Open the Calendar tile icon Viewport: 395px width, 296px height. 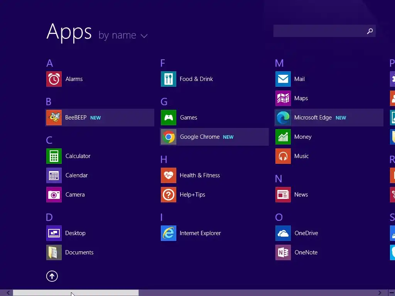click(x=54, y=175)
